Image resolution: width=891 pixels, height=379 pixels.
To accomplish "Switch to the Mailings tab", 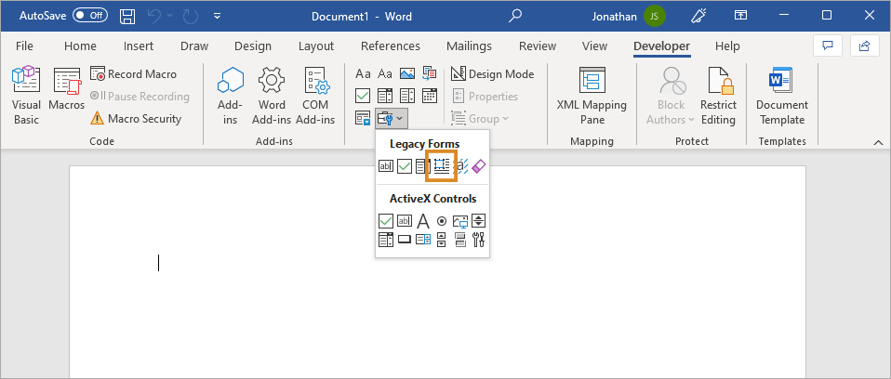I will coord(469,46).
